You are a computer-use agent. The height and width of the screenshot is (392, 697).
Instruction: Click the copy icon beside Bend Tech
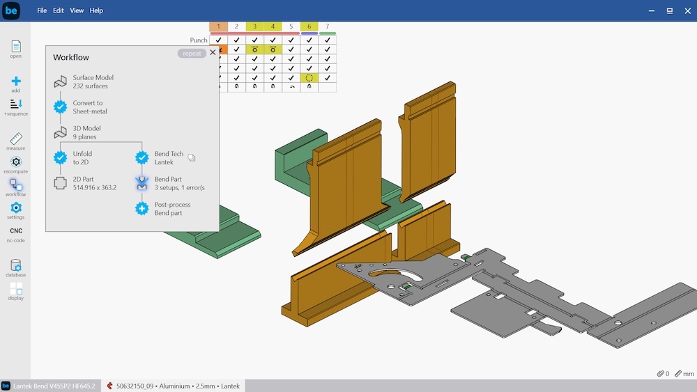[192, 157]
